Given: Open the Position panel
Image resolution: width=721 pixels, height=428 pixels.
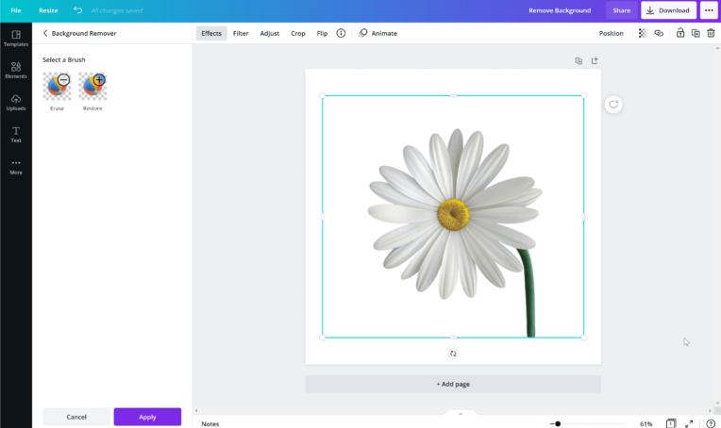Looking at the screenshot, I should [612, 33].
